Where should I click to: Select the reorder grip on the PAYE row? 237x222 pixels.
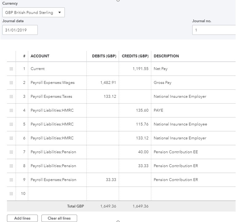(x=11, y=110)
